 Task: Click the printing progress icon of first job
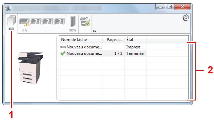click(x=63, y=47)
